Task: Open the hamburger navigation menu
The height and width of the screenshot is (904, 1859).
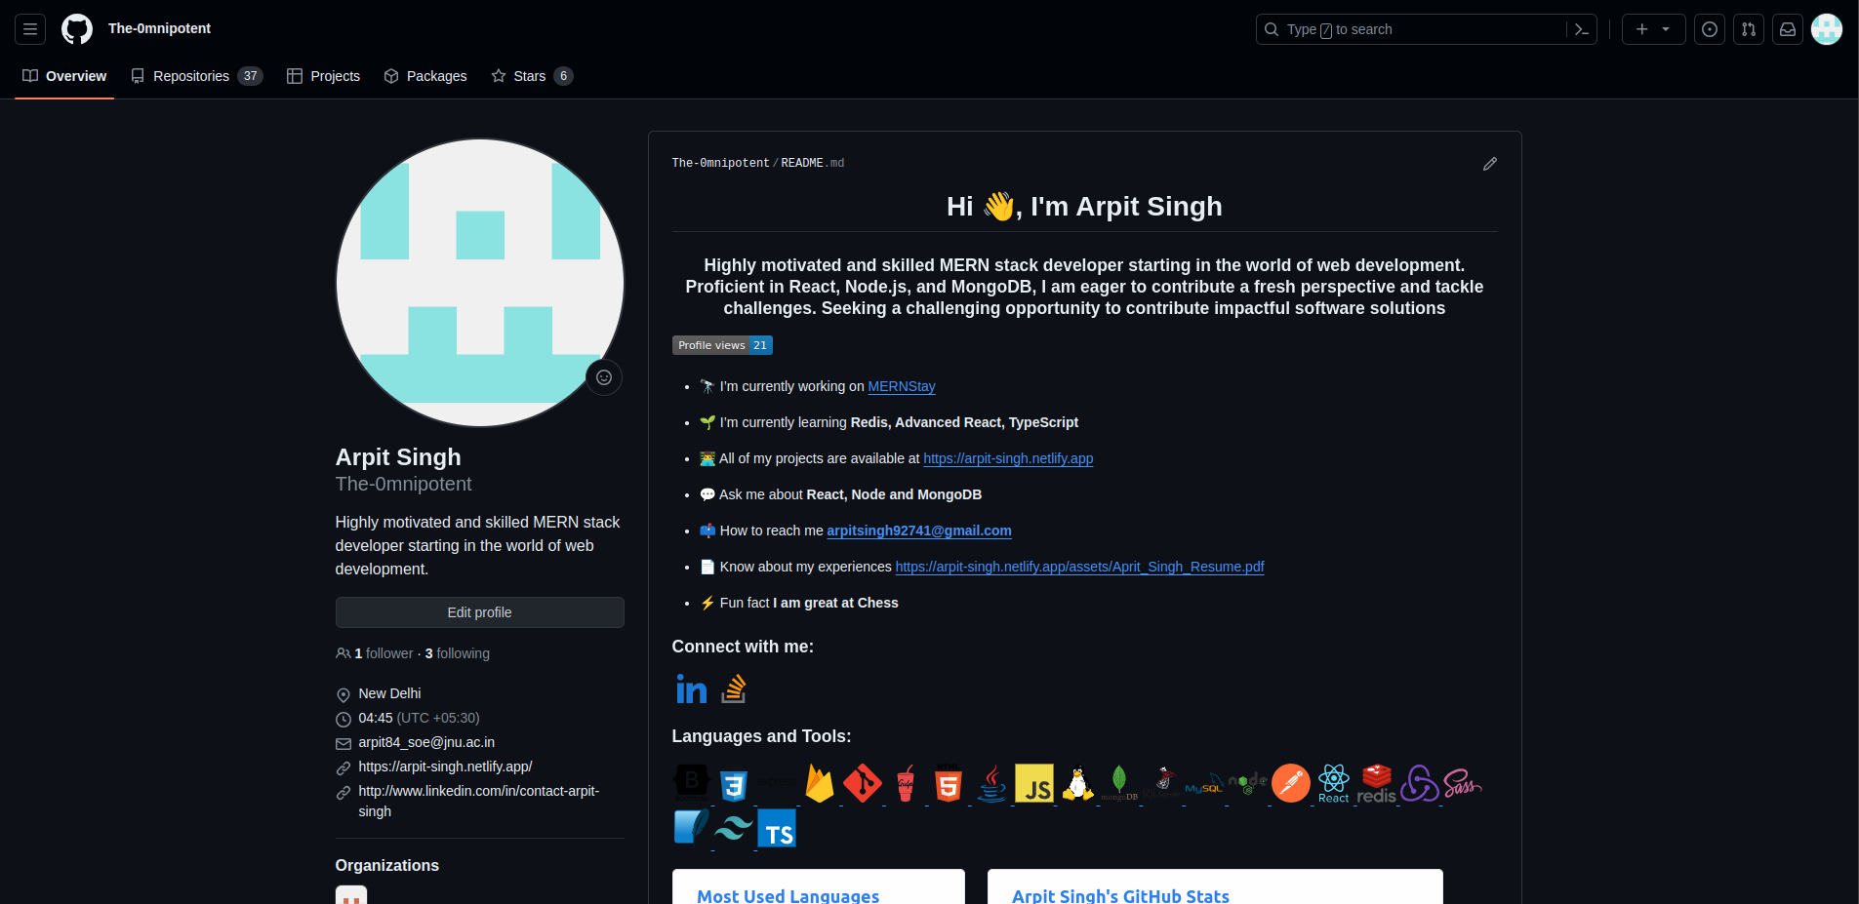Action: click(x=30, y=29)
